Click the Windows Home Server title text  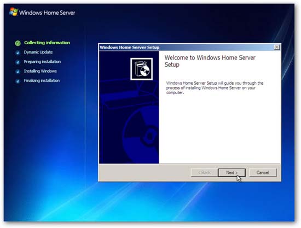coord(47,13)
